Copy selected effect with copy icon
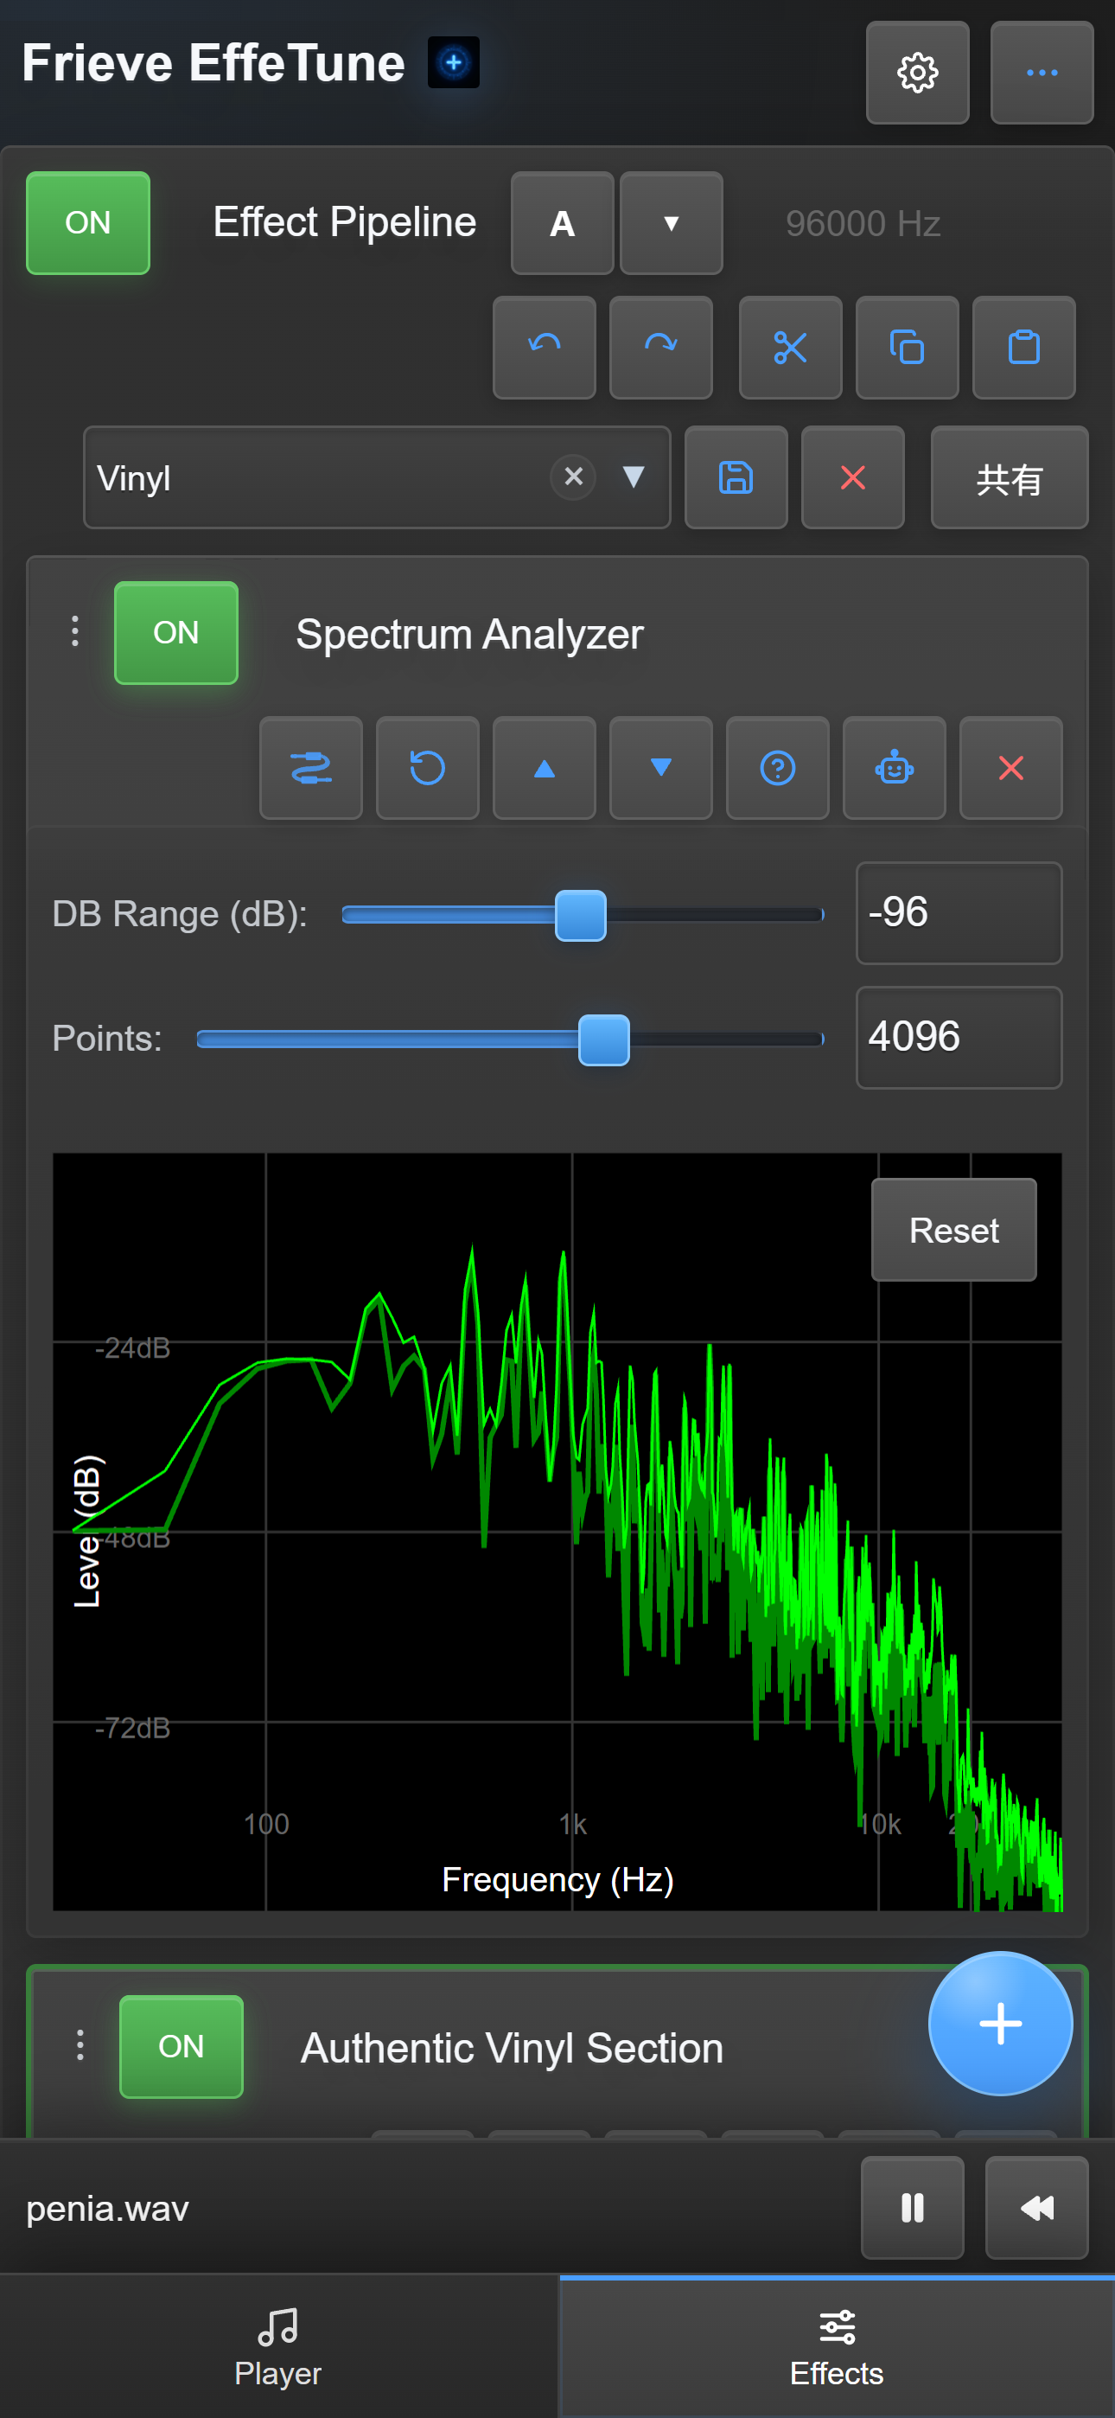The width and height of the screenshot is (1115, 2418). 907,348
